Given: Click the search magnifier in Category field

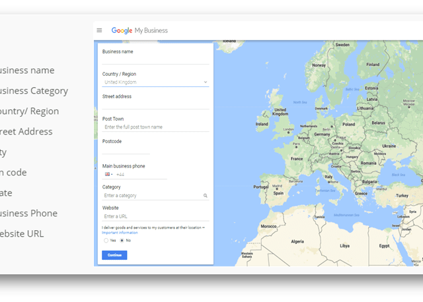Looking at the screenshot, I should coord(206,196).
